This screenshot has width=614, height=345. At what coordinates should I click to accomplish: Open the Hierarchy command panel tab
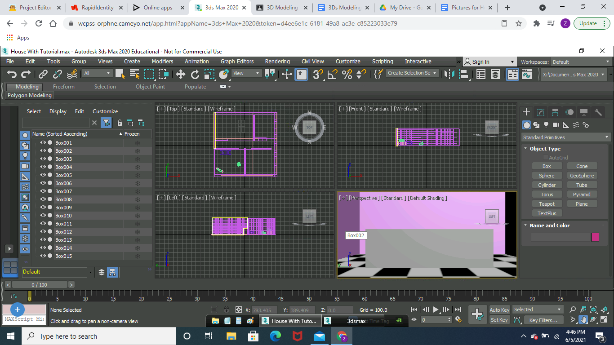coord(555,112)
